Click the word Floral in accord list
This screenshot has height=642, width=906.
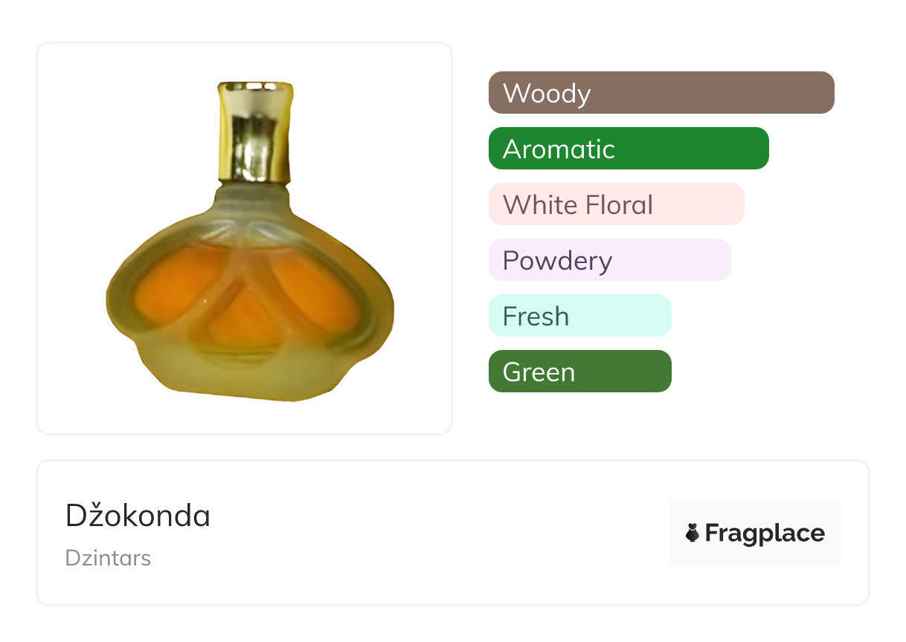[618, 204]
